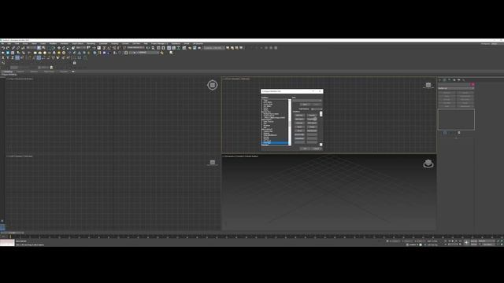Switch to the Display command panel tab
The image size is (504, 283).
pos(458,80)
